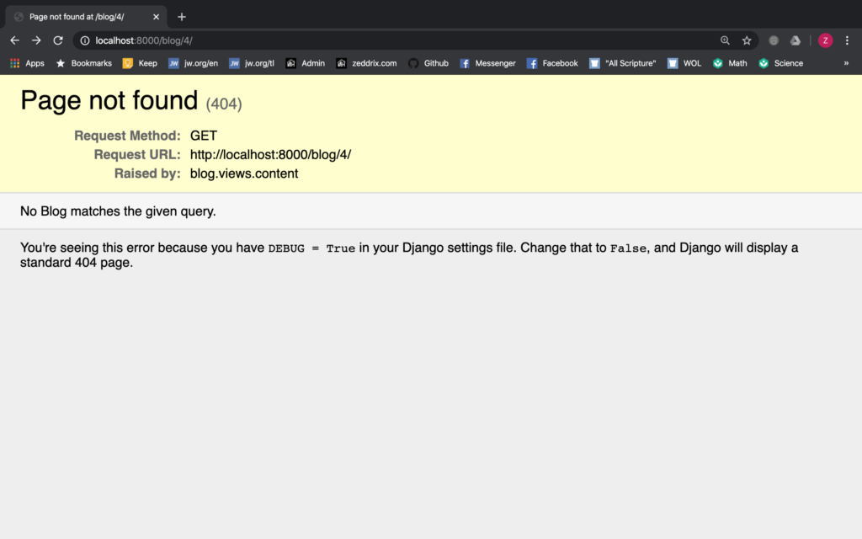Click the 'False' code text
This screenshot has width=862, height=539.
[628, 248]
